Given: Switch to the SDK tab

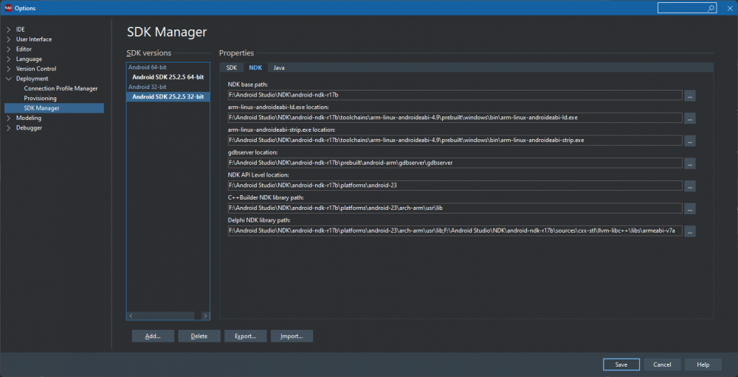Looking at the screenshot, I should [232, 68].
